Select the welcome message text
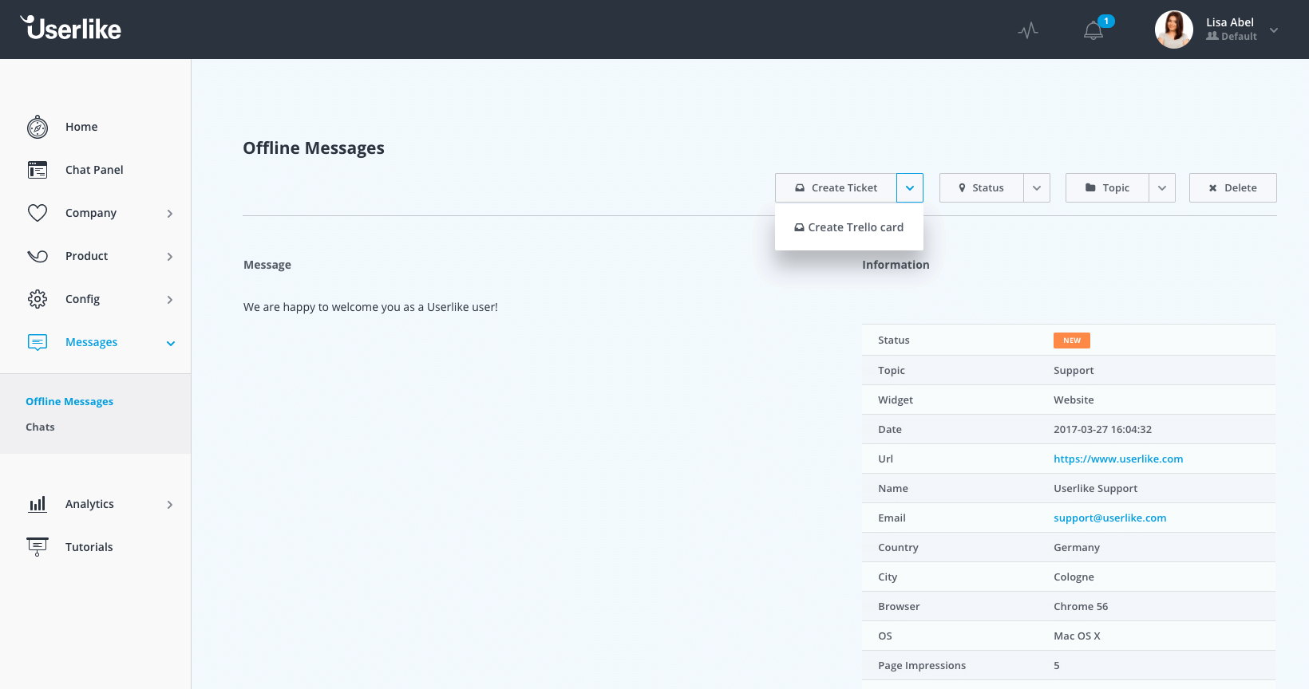 pyautogui.click(x=370, y=307)
